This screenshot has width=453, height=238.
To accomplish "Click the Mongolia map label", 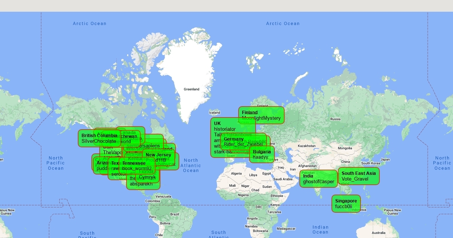I will [x=345, y=148].
